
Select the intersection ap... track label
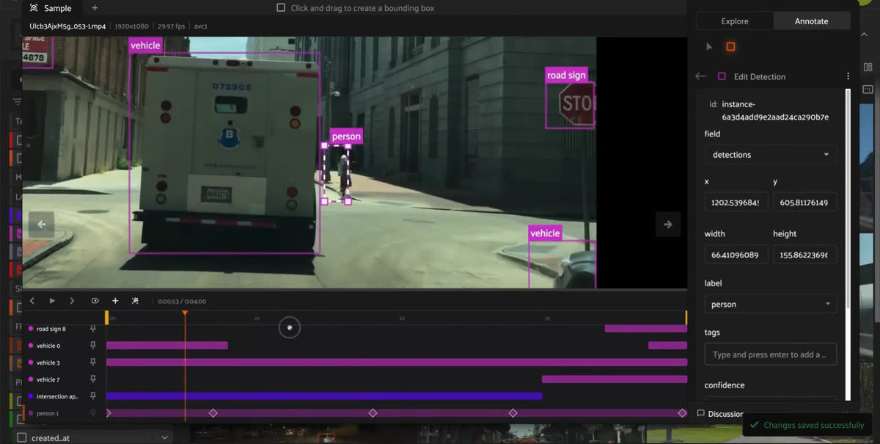coord(57,396)
